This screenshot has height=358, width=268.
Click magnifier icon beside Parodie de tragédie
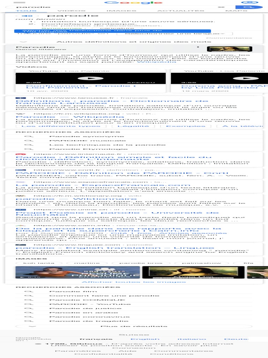coord(29,321)
